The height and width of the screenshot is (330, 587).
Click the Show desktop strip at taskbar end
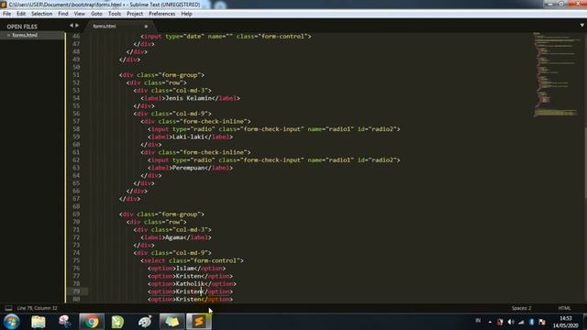pos(585,322)
